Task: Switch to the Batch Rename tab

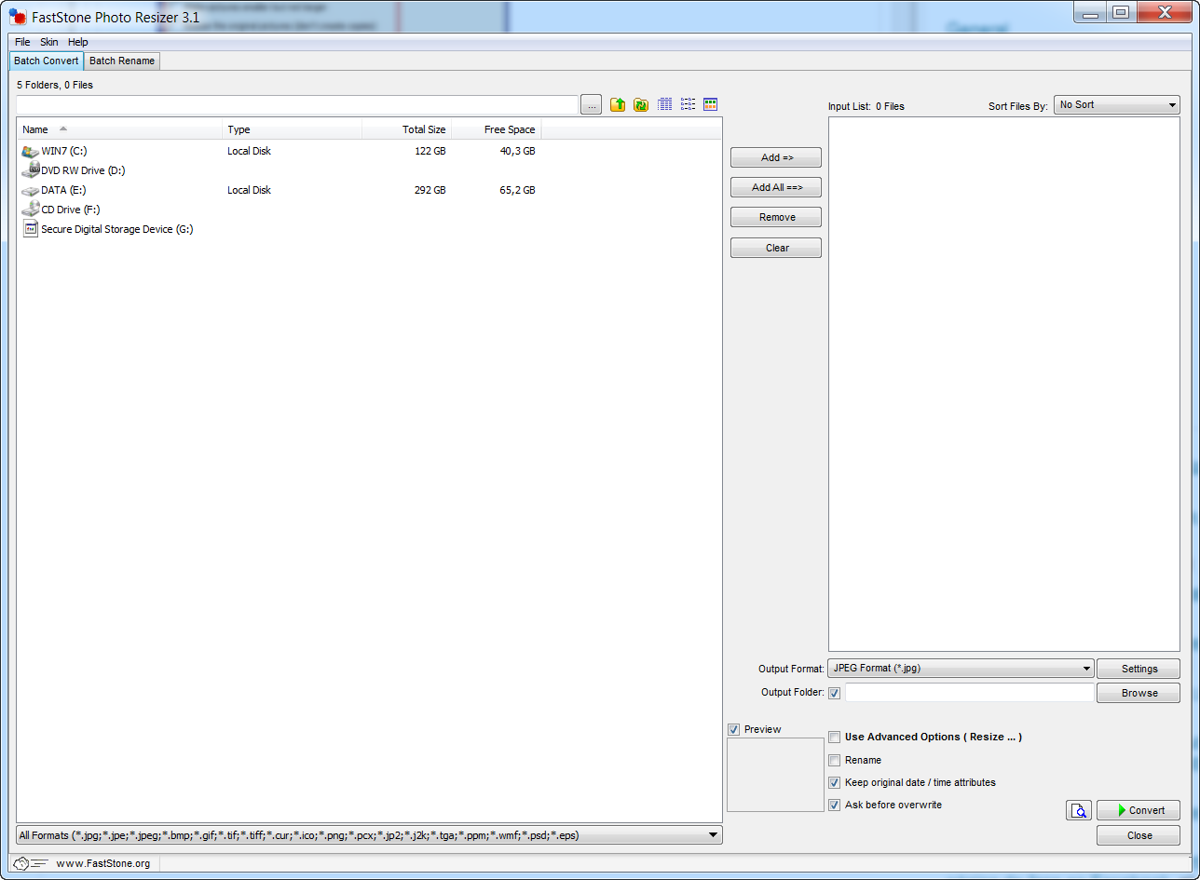Action: [122, 61]
